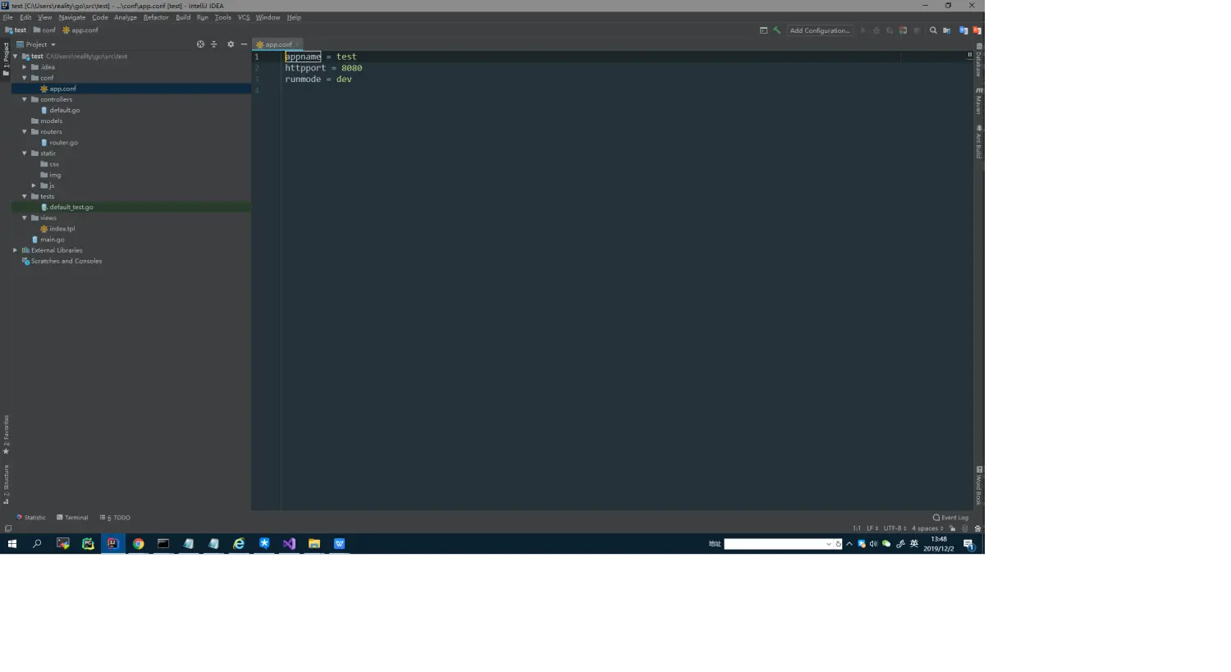Select the app.conf editor tab
The width and height of the screenshot is (1231, 672).
(x=278, y=44)
